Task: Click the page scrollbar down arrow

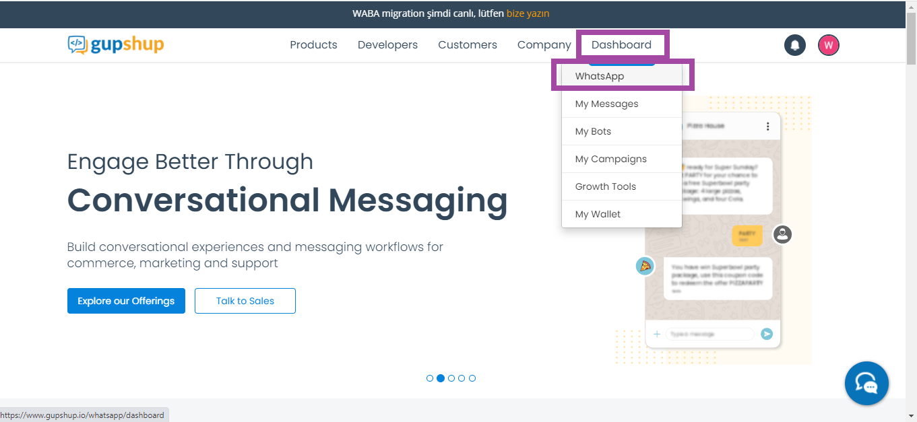Action: point(911,416)
